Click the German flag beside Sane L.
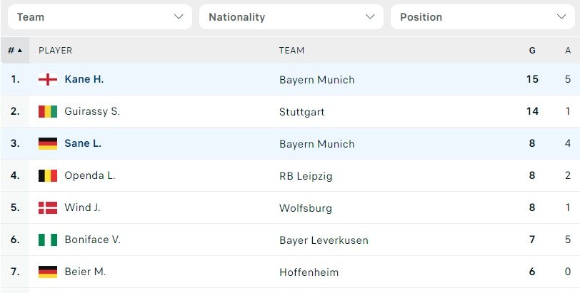The height and width of the screenshot is (293, 580). (x=48, y=143)
